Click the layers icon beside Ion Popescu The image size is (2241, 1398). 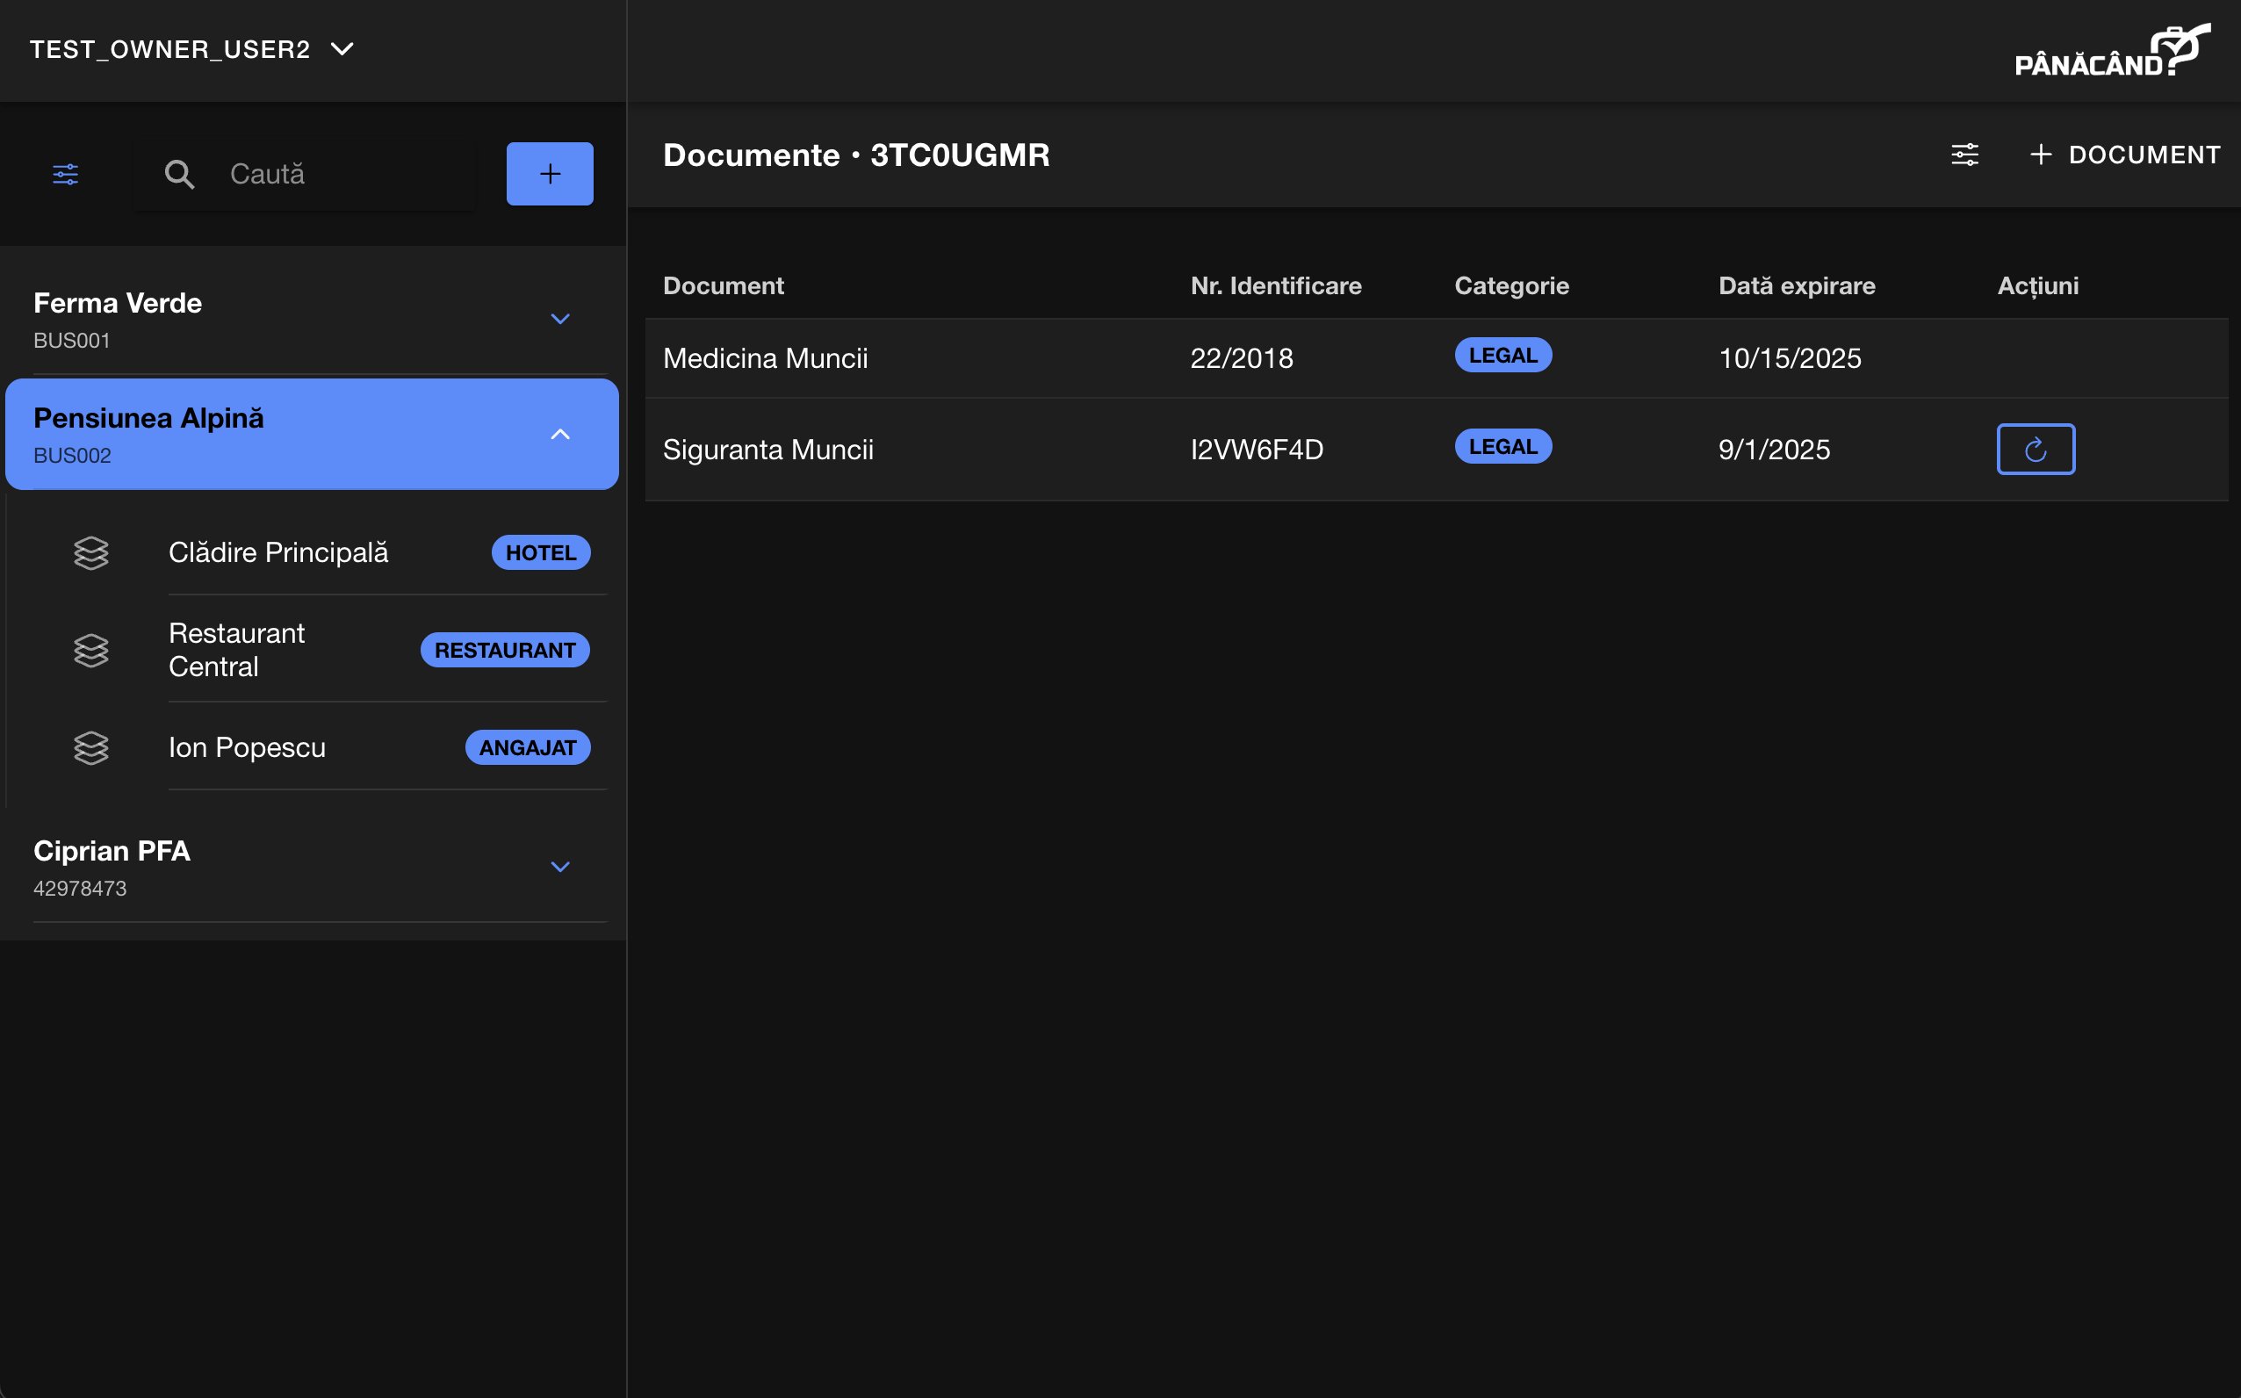coord(91,747)
